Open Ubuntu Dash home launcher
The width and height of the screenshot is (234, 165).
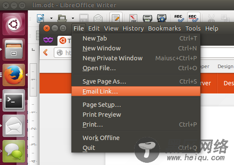(x=14, y=24)
